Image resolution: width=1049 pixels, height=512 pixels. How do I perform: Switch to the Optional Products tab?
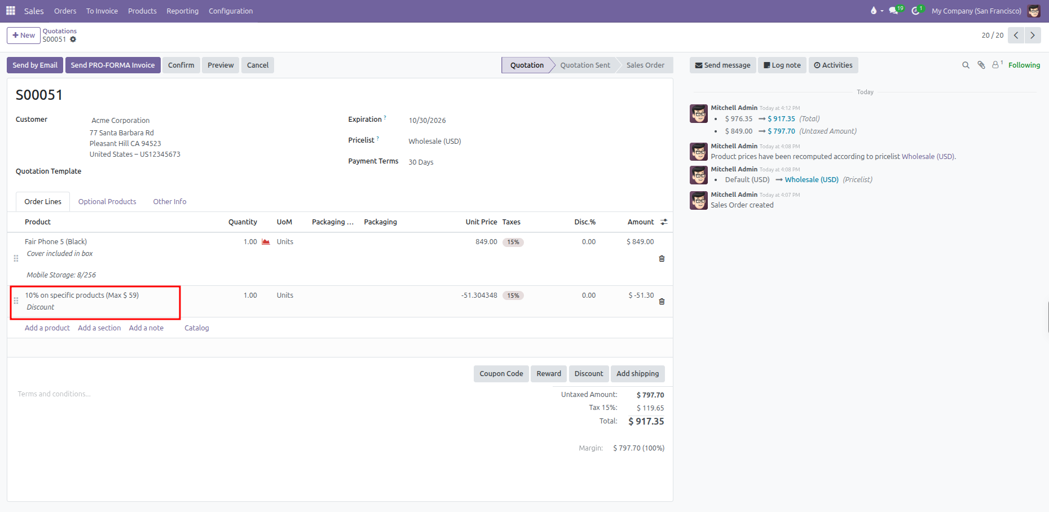pos(107,202)
